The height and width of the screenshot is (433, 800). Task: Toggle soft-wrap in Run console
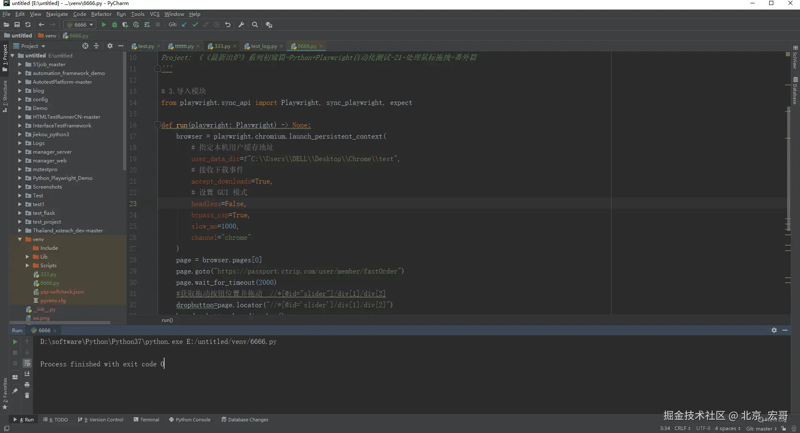pyautogui.click(x=27, y=363)
